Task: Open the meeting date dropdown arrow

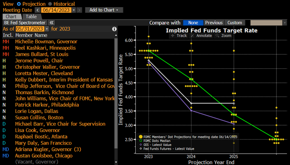Action: [x=74, y=10]
